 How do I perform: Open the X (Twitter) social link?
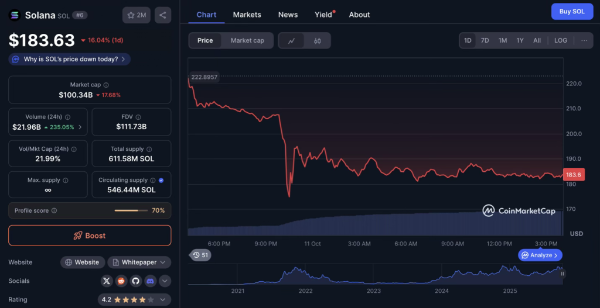(106, 281)
